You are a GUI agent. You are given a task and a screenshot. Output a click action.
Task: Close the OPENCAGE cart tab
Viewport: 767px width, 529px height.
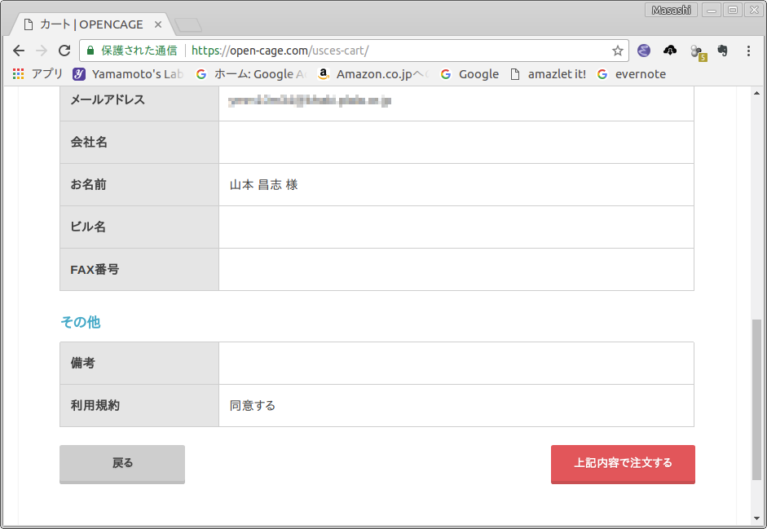coord(158,24)
